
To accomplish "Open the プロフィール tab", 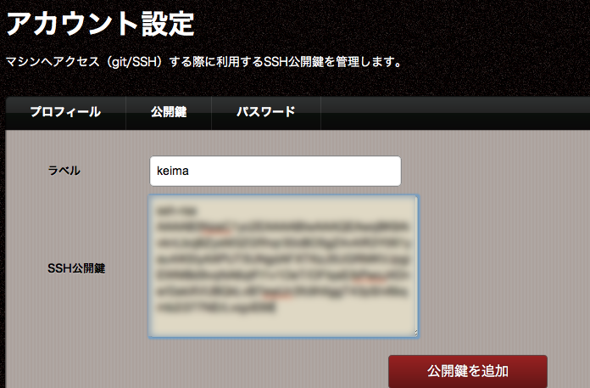I will pos(65,112).
